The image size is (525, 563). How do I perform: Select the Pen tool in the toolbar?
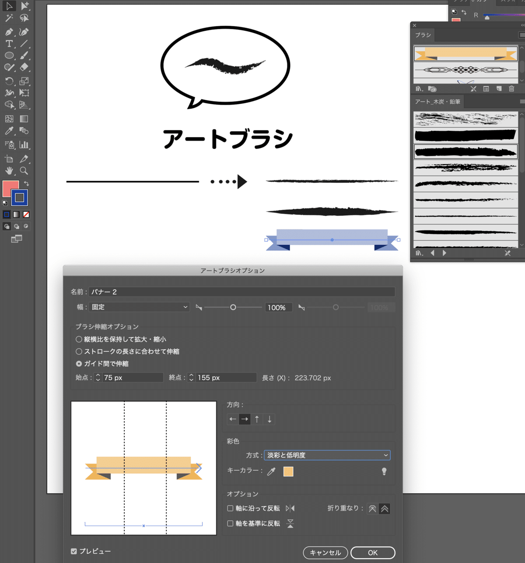click(10, 32)
